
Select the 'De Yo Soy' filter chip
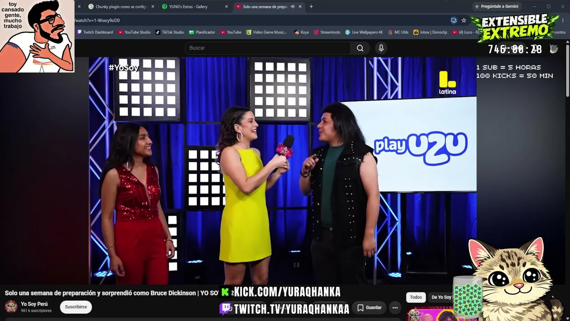pos(441,297)
